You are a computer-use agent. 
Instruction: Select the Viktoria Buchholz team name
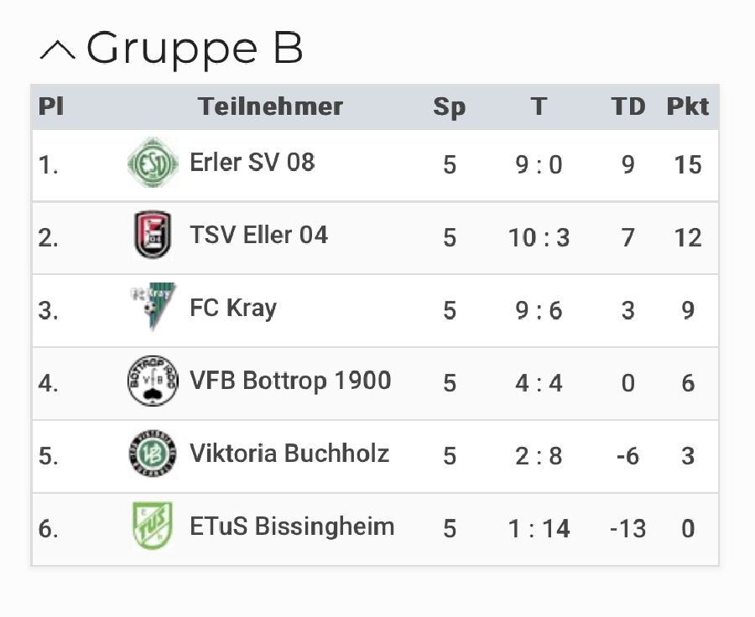click(289, 454)
